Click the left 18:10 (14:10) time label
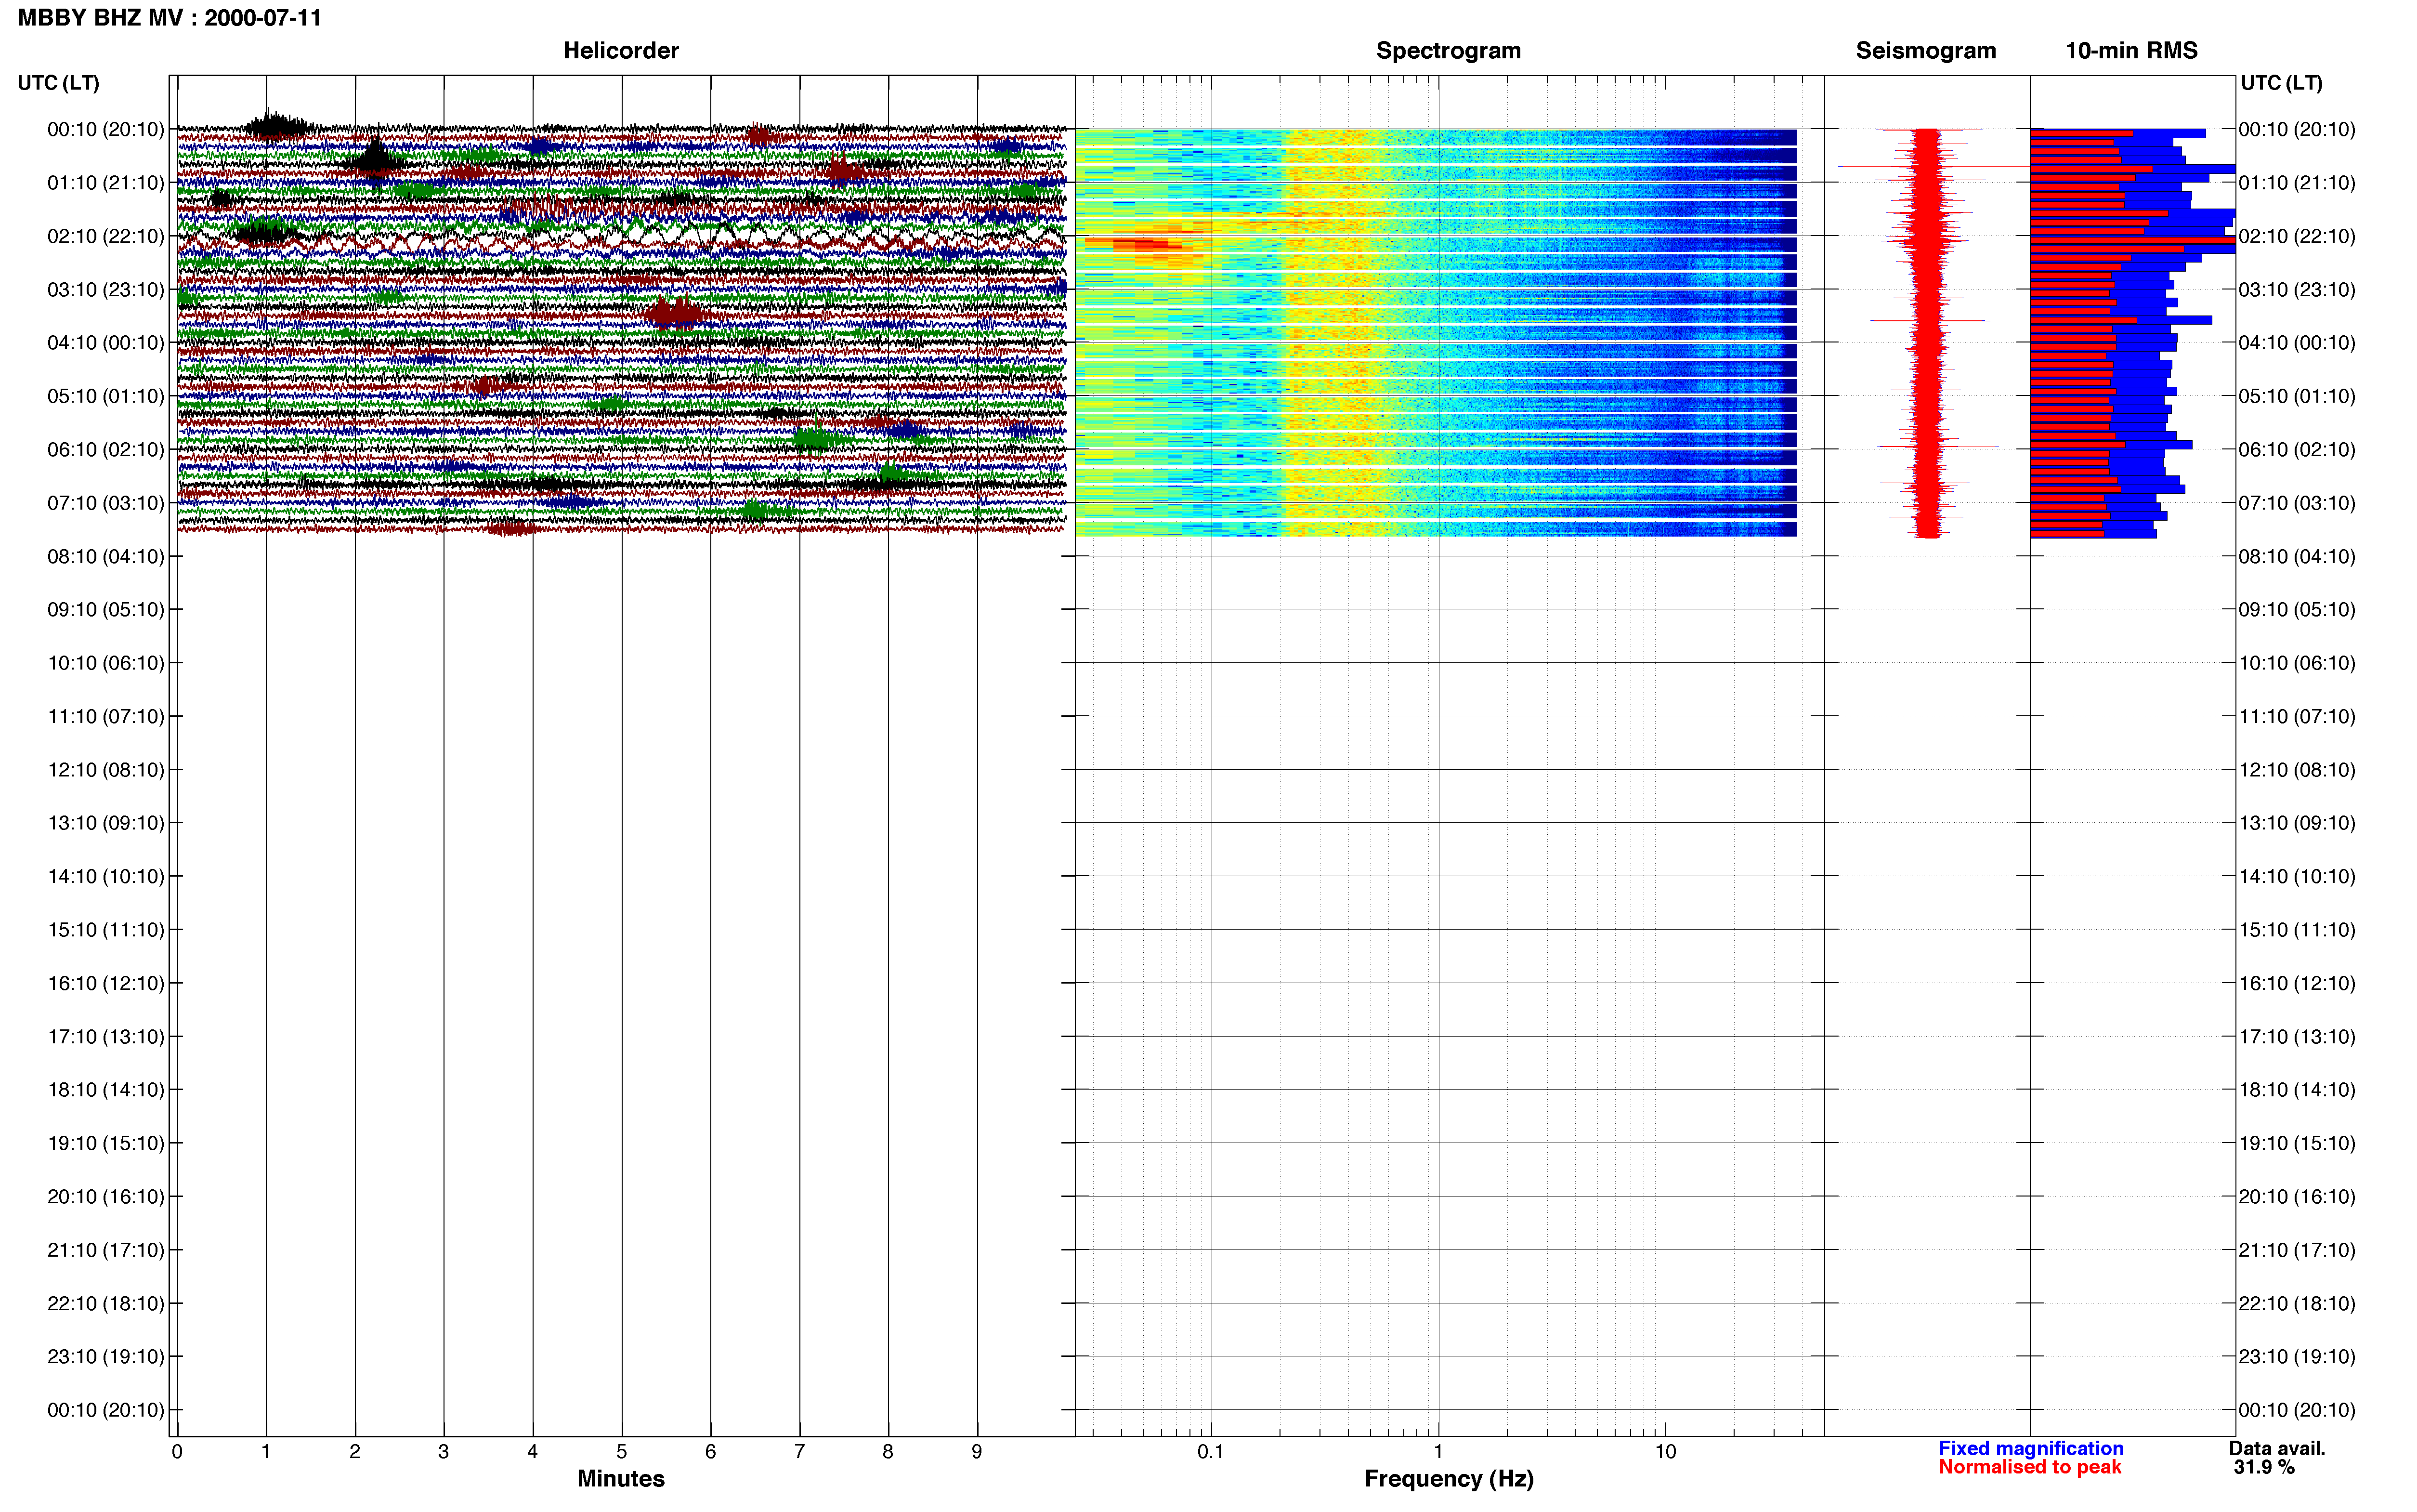This screenshot has width=2417, height=1512. (x=106, y=1090)
